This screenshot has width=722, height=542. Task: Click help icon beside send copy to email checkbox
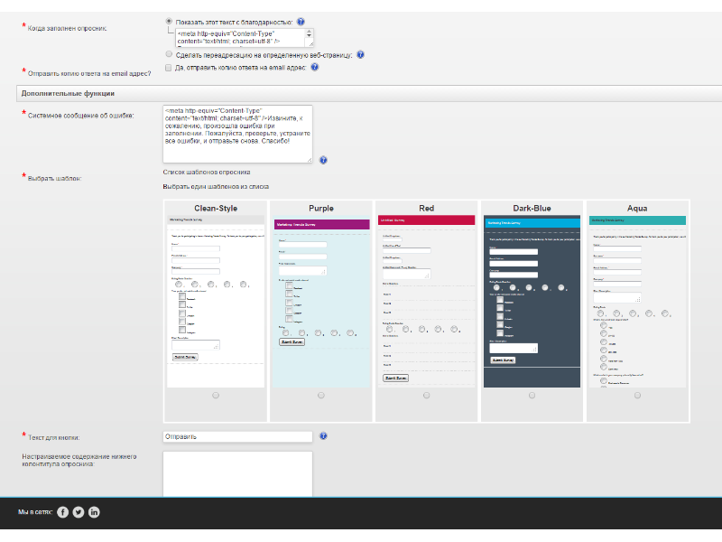click(314, 67)
